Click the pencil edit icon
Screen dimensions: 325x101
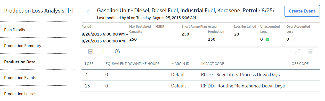297,51
